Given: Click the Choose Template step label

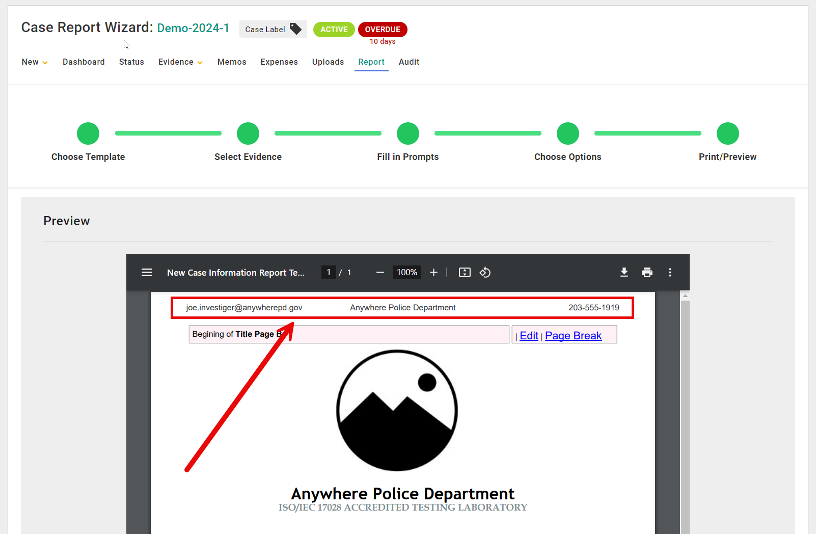Looking at the screenshot, I should [x=88, y=157].
